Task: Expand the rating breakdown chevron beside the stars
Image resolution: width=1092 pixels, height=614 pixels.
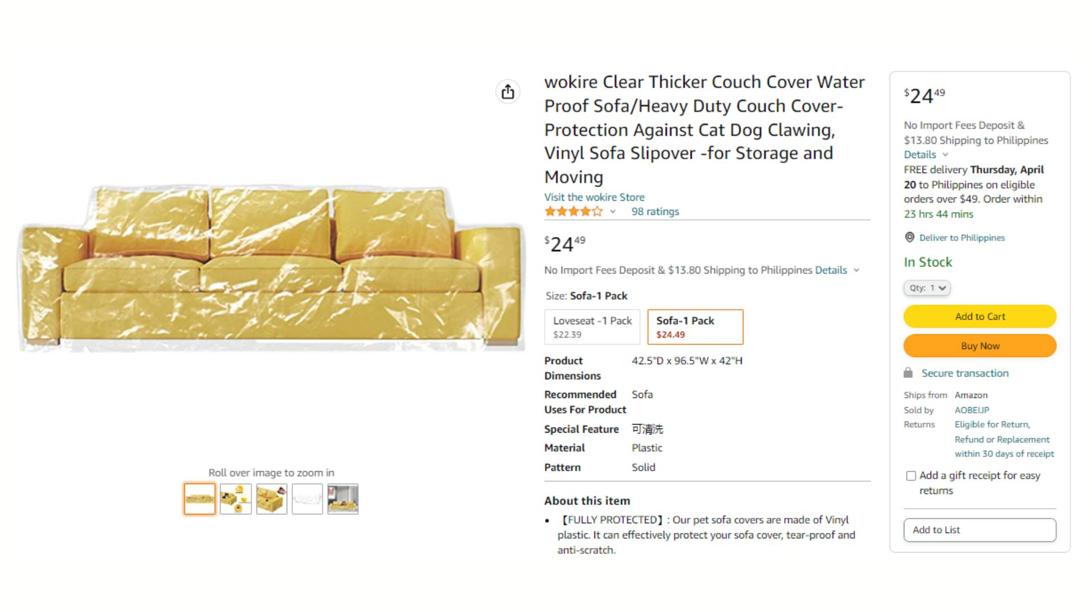Action: click(613, 211)
